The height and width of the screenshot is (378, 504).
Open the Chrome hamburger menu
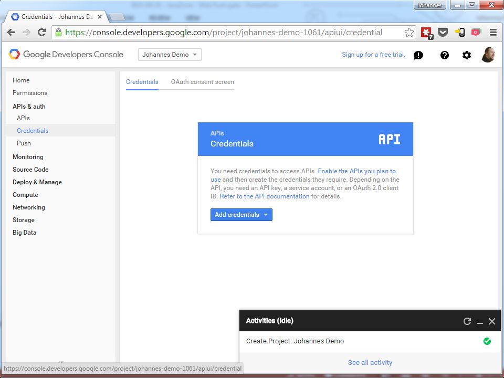(493, 32)
